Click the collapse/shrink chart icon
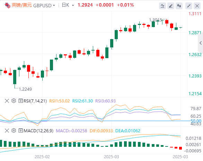203x161 pixels. coord(189,6)
